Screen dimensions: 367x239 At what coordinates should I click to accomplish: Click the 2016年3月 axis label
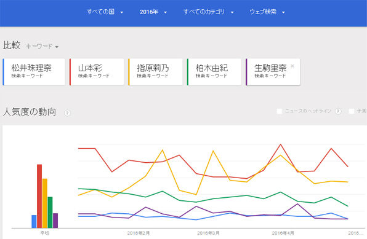pos(208,233)
